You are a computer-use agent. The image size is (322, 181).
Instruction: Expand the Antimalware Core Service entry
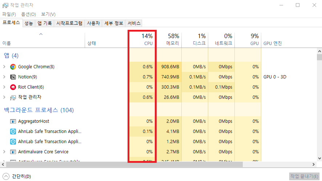coord(4,152)
